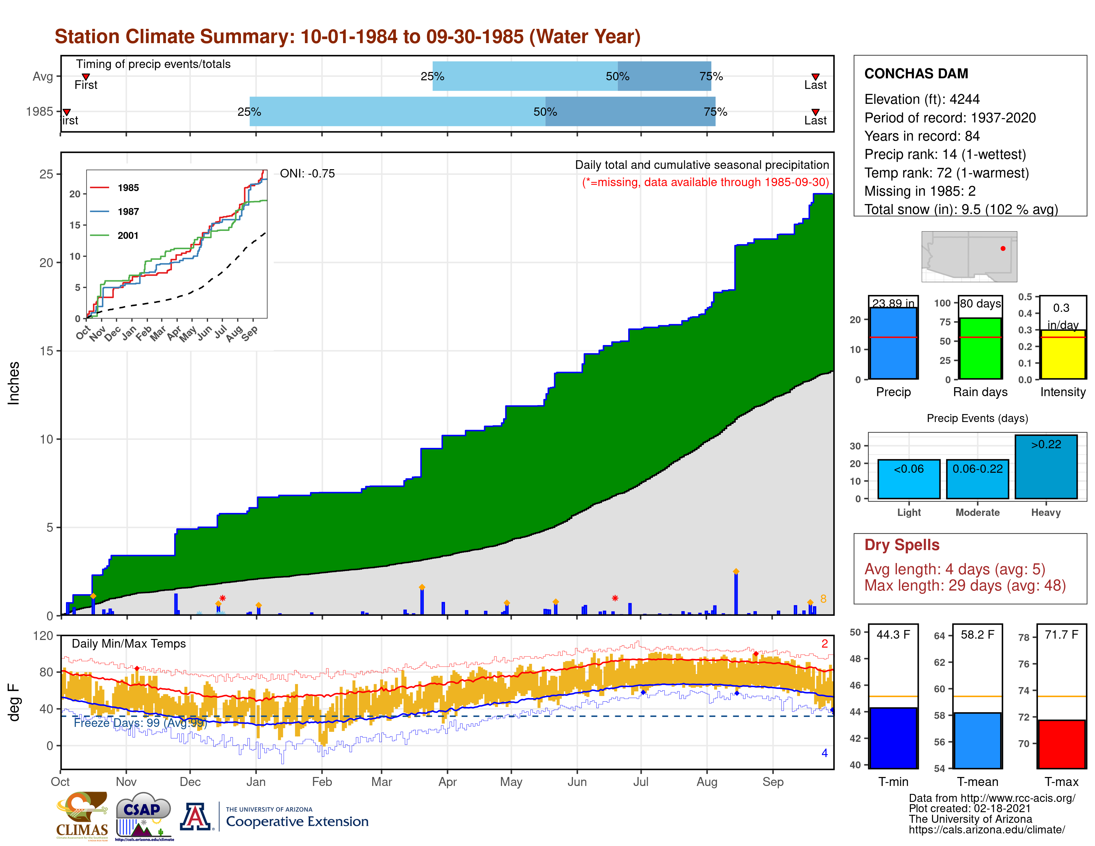Click the Inches y-axis label
1095x846 pixels.
[x=14, y=384]
